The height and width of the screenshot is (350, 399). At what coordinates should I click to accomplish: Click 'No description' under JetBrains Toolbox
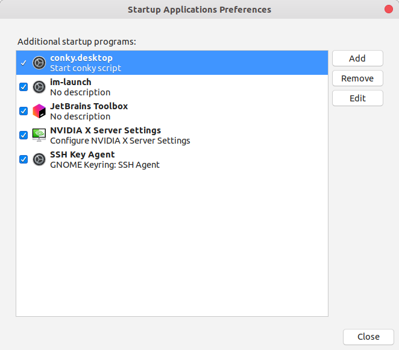80,116
